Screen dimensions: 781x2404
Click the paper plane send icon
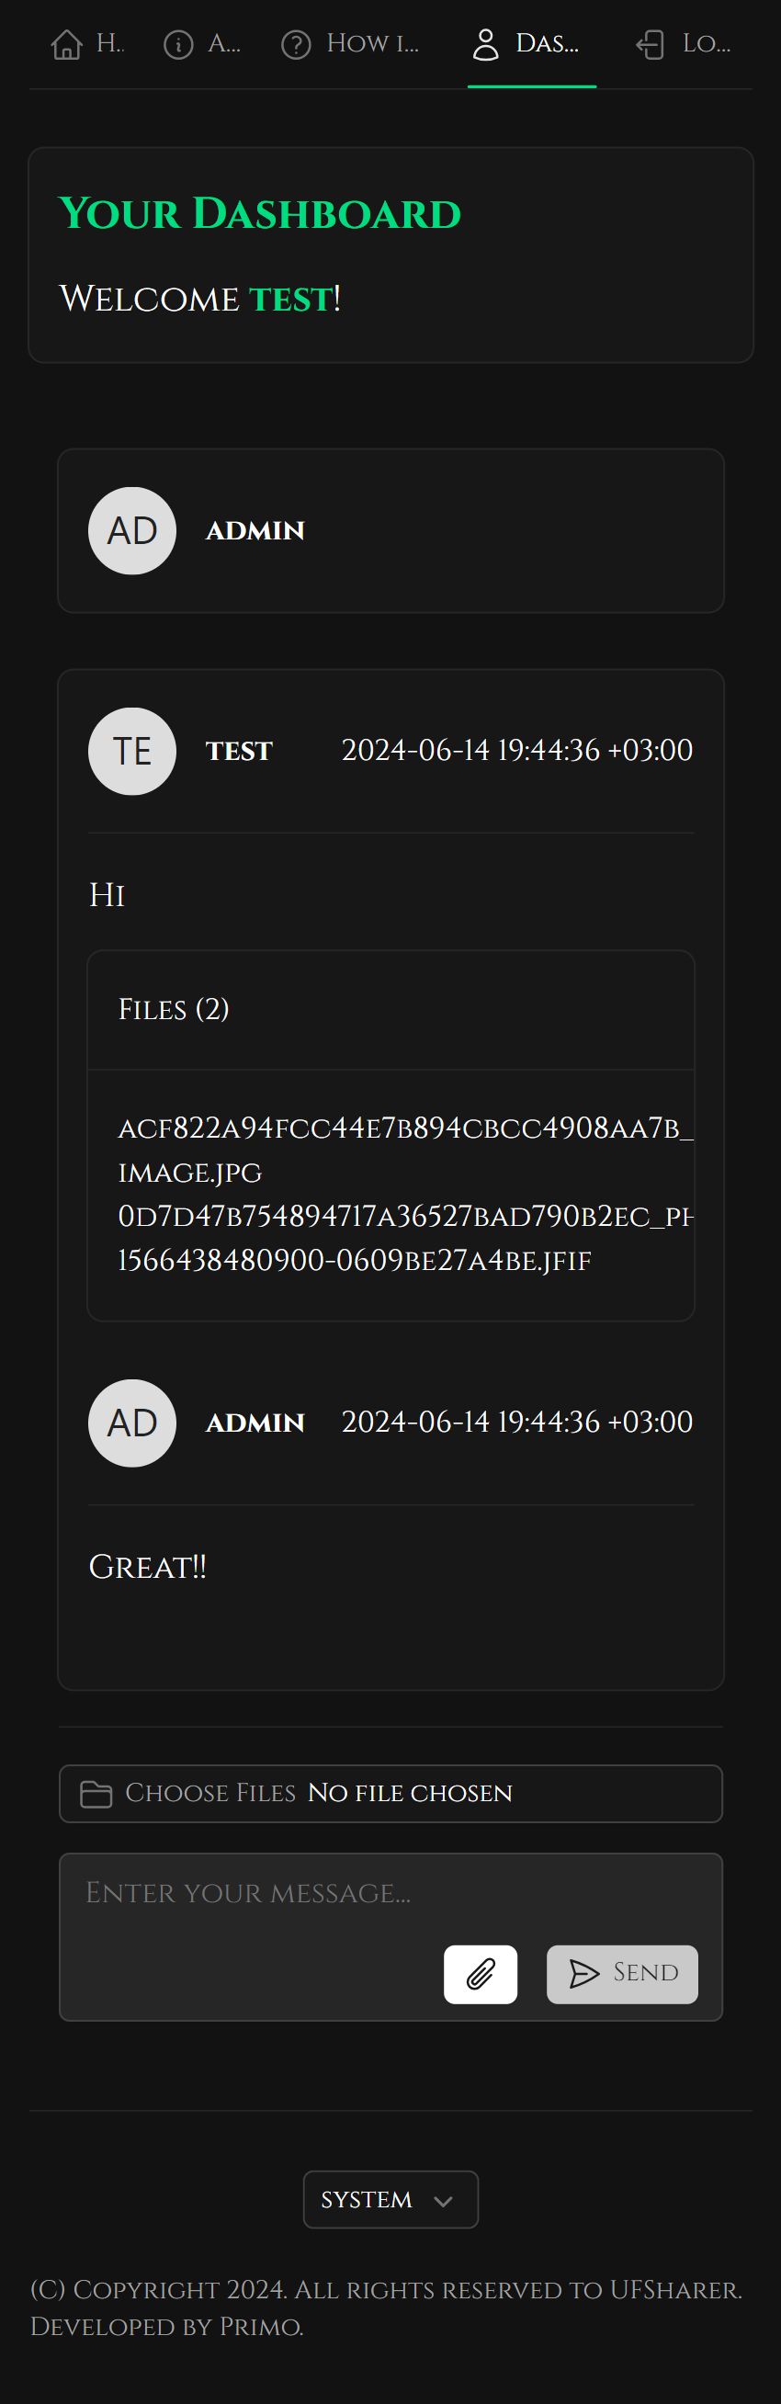click(584, 1973)
